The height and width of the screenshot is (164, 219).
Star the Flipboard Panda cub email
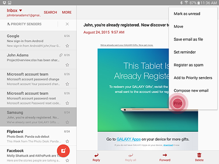[x=67, y=141]
